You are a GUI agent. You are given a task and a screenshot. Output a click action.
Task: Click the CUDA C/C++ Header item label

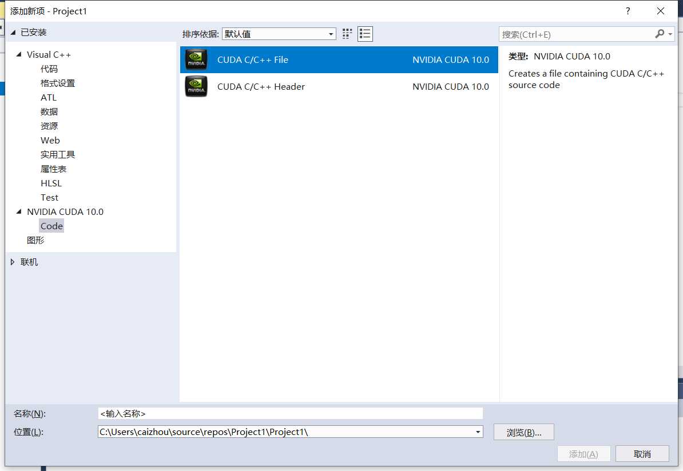[x=261, y=87]
